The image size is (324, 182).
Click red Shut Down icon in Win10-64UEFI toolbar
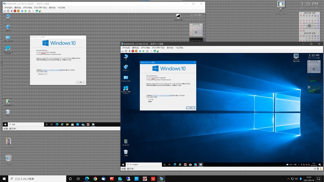pos(15,11)
